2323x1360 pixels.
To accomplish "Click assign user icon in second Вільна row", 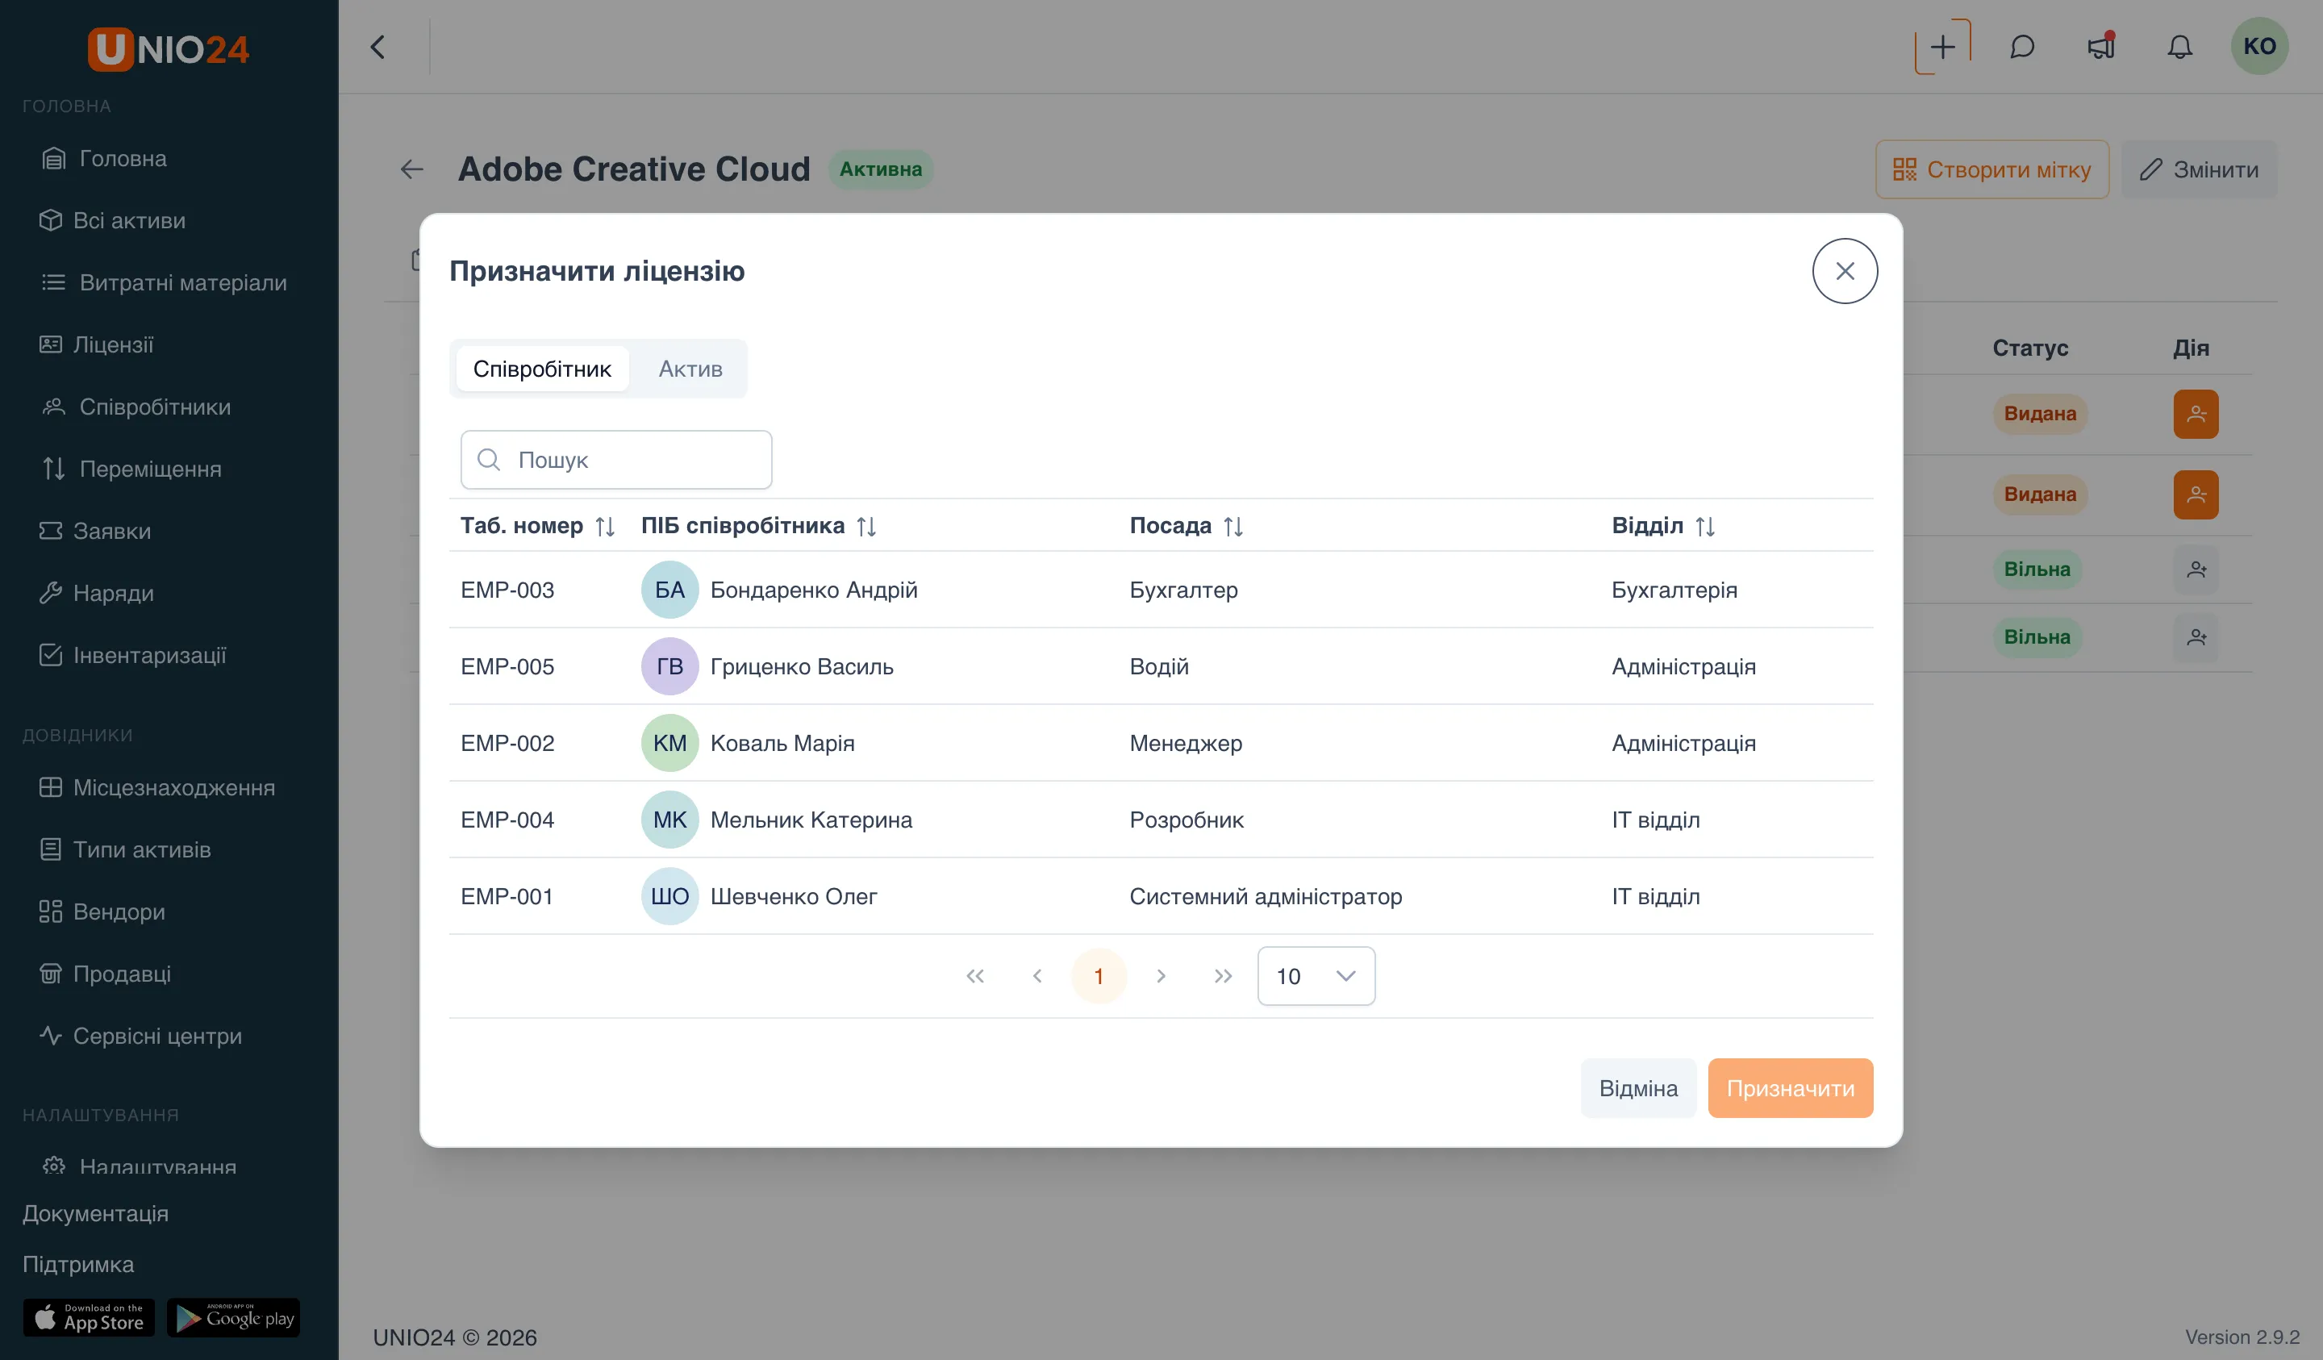I will pos(2196,637).
